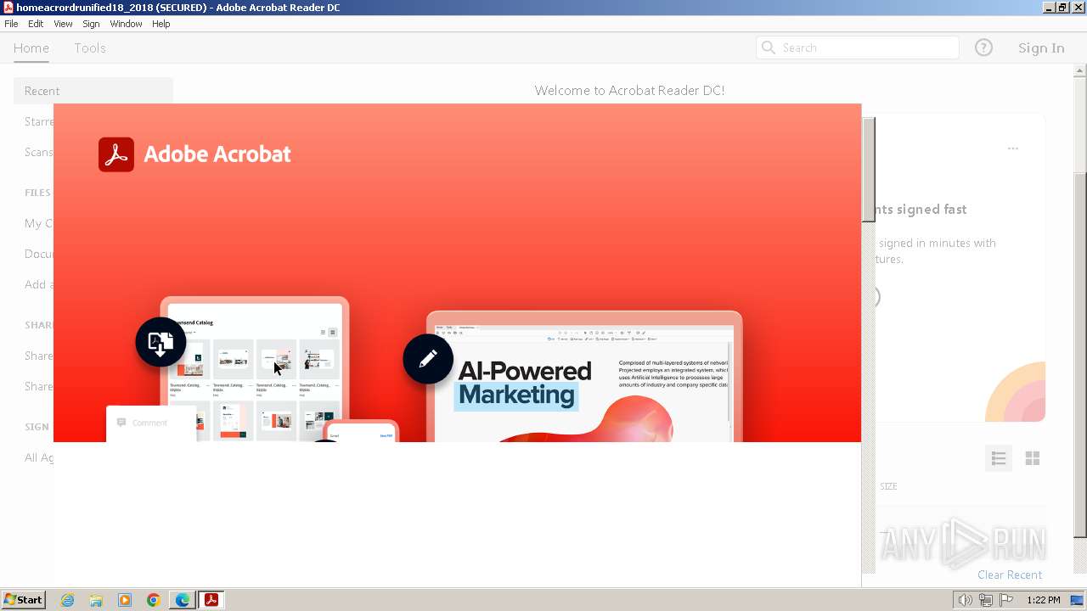The image size is (1087, 611).
Task: Click the volume speaker tray icon
Action: point(965,600)
